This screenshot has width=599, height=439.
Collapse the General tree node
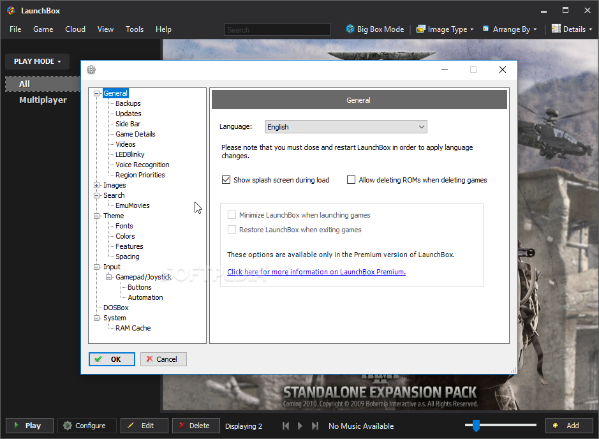[x=97, y=93]
